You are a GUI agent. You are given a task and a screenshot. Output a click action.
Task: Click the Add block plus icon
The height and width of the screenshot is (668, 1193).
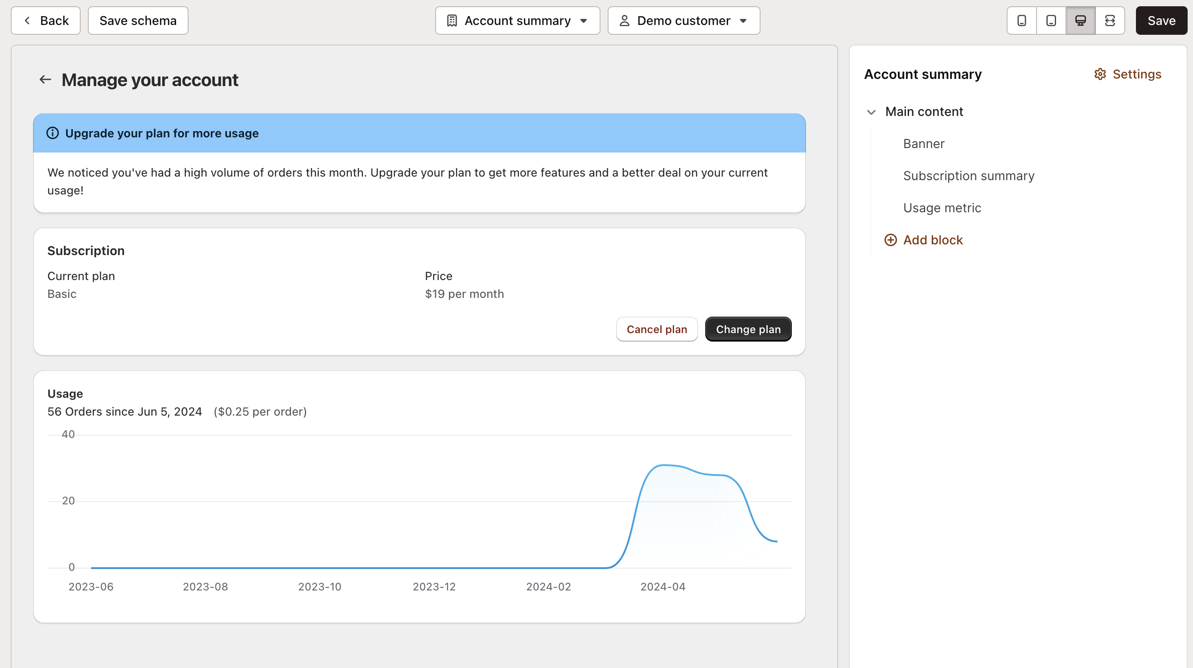coord(891,240)
